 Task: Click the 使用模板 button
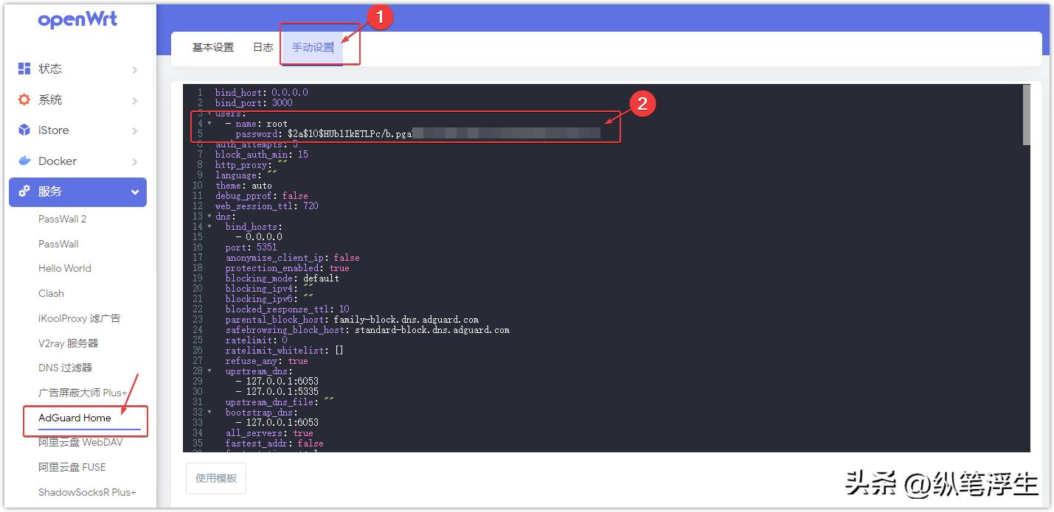pyautogui.click(x=215, y=478)
